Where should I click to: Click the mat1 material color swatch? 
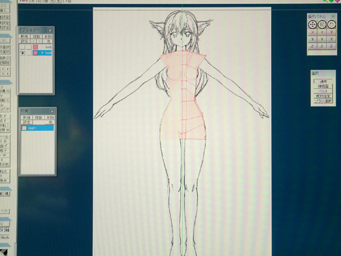click(24, 128)
